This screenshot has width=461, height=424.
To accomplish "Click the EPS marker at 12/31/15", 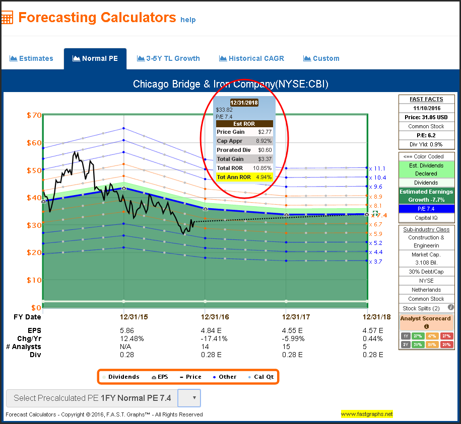I will 124,188.
